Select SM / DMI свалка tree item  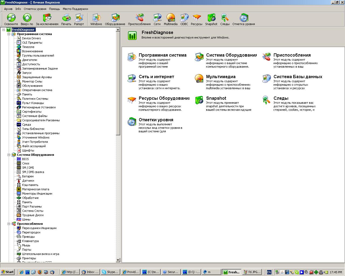pyautogui.click(x=33, y=172)
